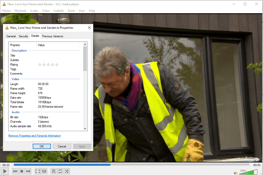Click the elapsed time 00:22 label
The image size is (263, 176).
point(6,165)
